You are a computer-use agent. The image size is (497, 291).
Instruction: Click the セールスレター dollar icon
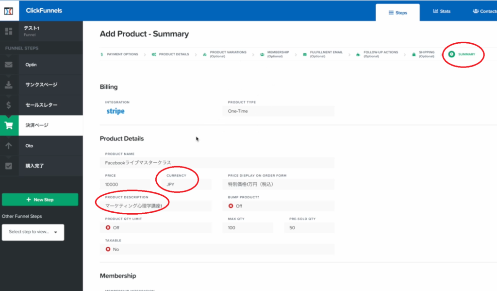point(9,105)
